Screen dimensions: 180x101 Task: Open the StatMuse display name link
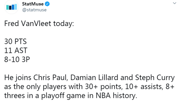[x=33, y=4]
